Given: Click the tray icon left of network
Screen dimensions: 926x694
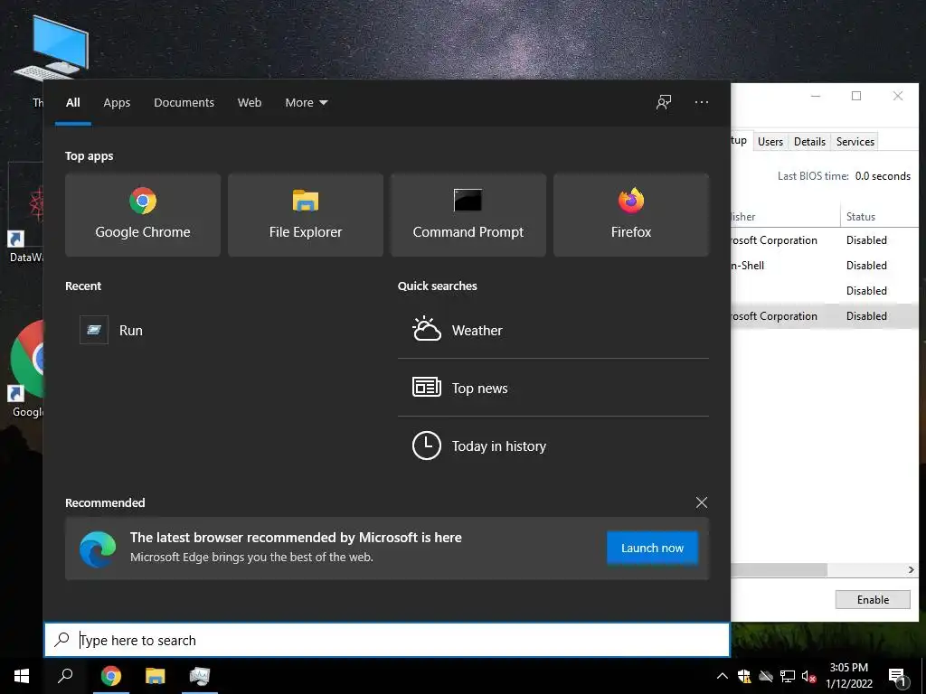Looking at the screenshot, I should [766, 676].
